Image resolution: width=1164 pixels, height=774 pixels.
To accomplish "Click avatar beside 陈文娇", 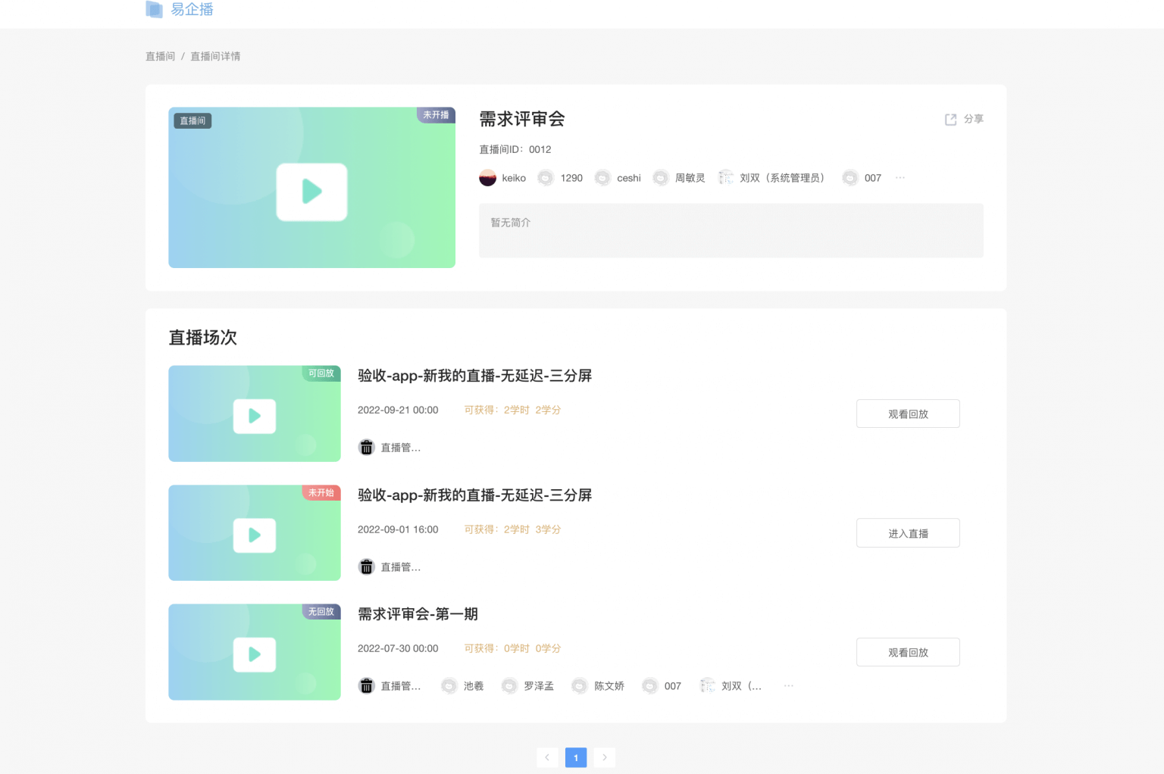I will click(x=580, y=686).
